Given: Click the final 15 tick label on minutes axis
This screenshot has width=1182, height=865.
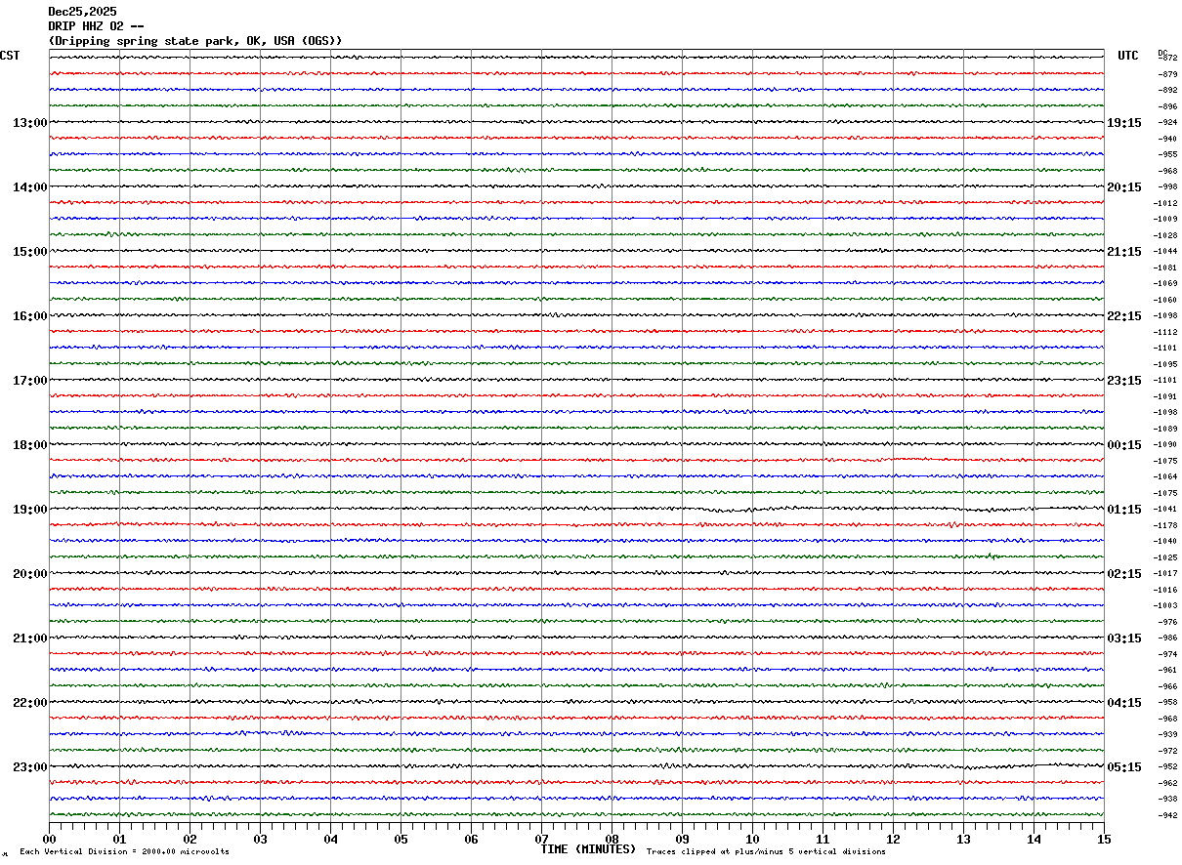Looking at the screenshot, I should (1104, 839).
